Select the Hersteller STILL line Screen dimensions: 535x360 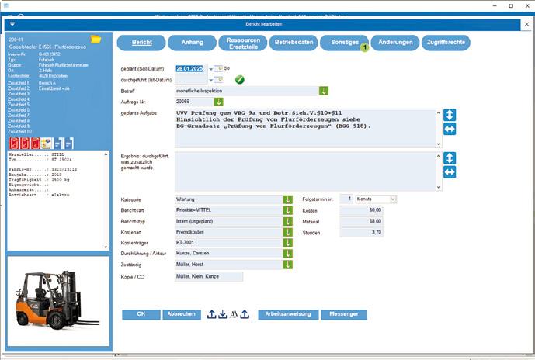click(36, 154)
